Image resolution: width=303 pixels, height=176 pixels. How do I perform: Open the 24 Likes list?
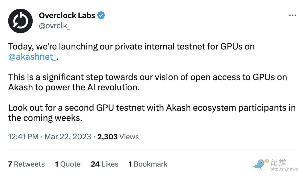coord(104,164)
